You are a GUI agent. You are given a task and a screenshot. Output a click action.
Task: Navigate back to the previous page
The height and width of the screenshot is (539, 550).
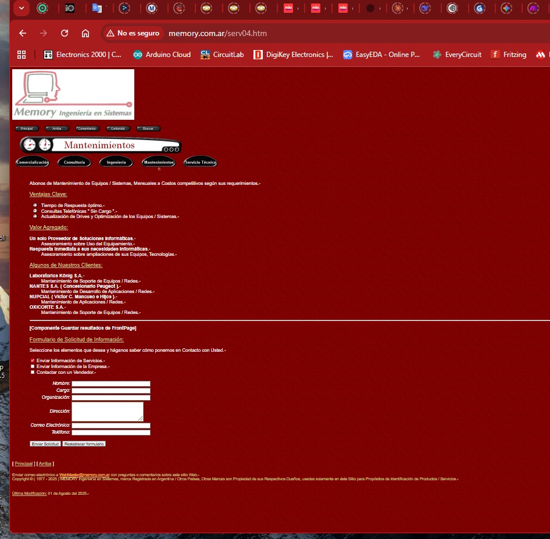22,33
